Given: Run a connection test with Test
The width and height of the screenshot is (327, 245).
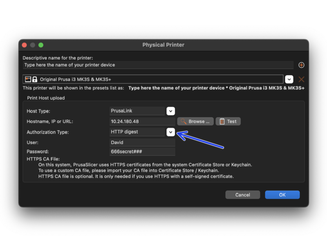Looking at the screenshot, I should coord(228,121).
